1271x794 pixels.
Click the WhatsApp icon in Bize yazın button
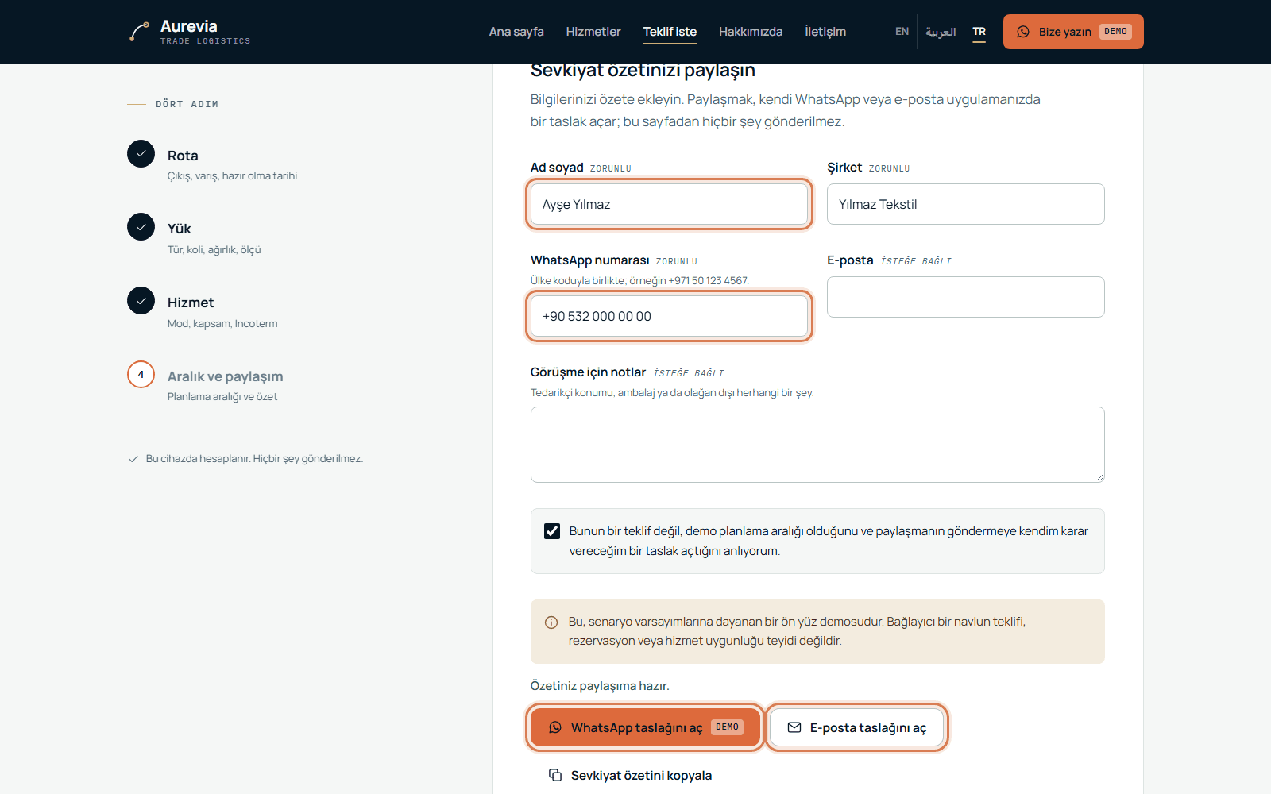[x=1023, y=32]
